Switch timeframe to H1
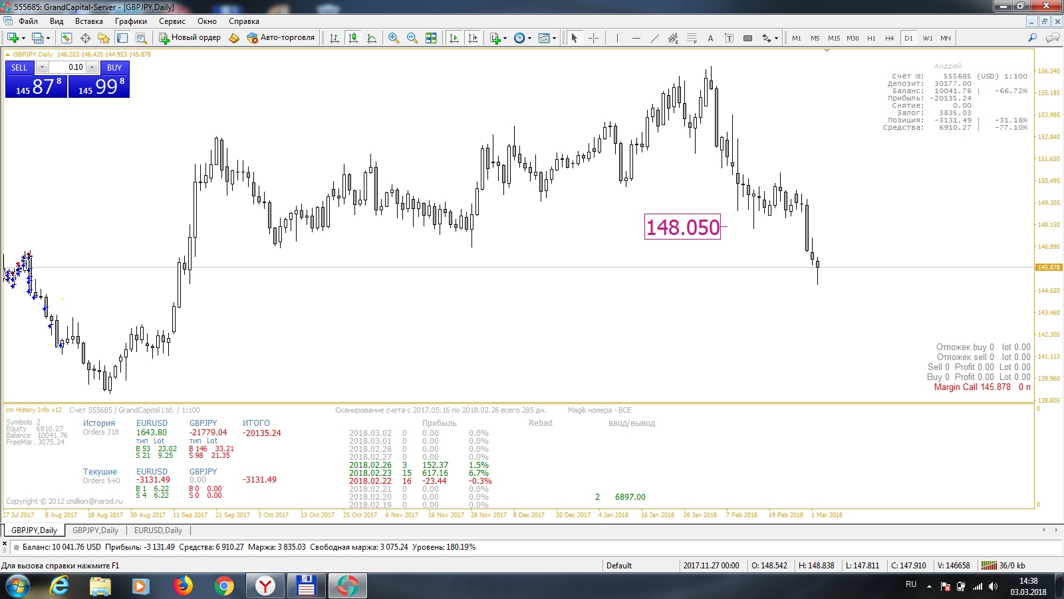Image resolution: width=1064 pixels, height=599 pixels. click(x=871, y=38)
